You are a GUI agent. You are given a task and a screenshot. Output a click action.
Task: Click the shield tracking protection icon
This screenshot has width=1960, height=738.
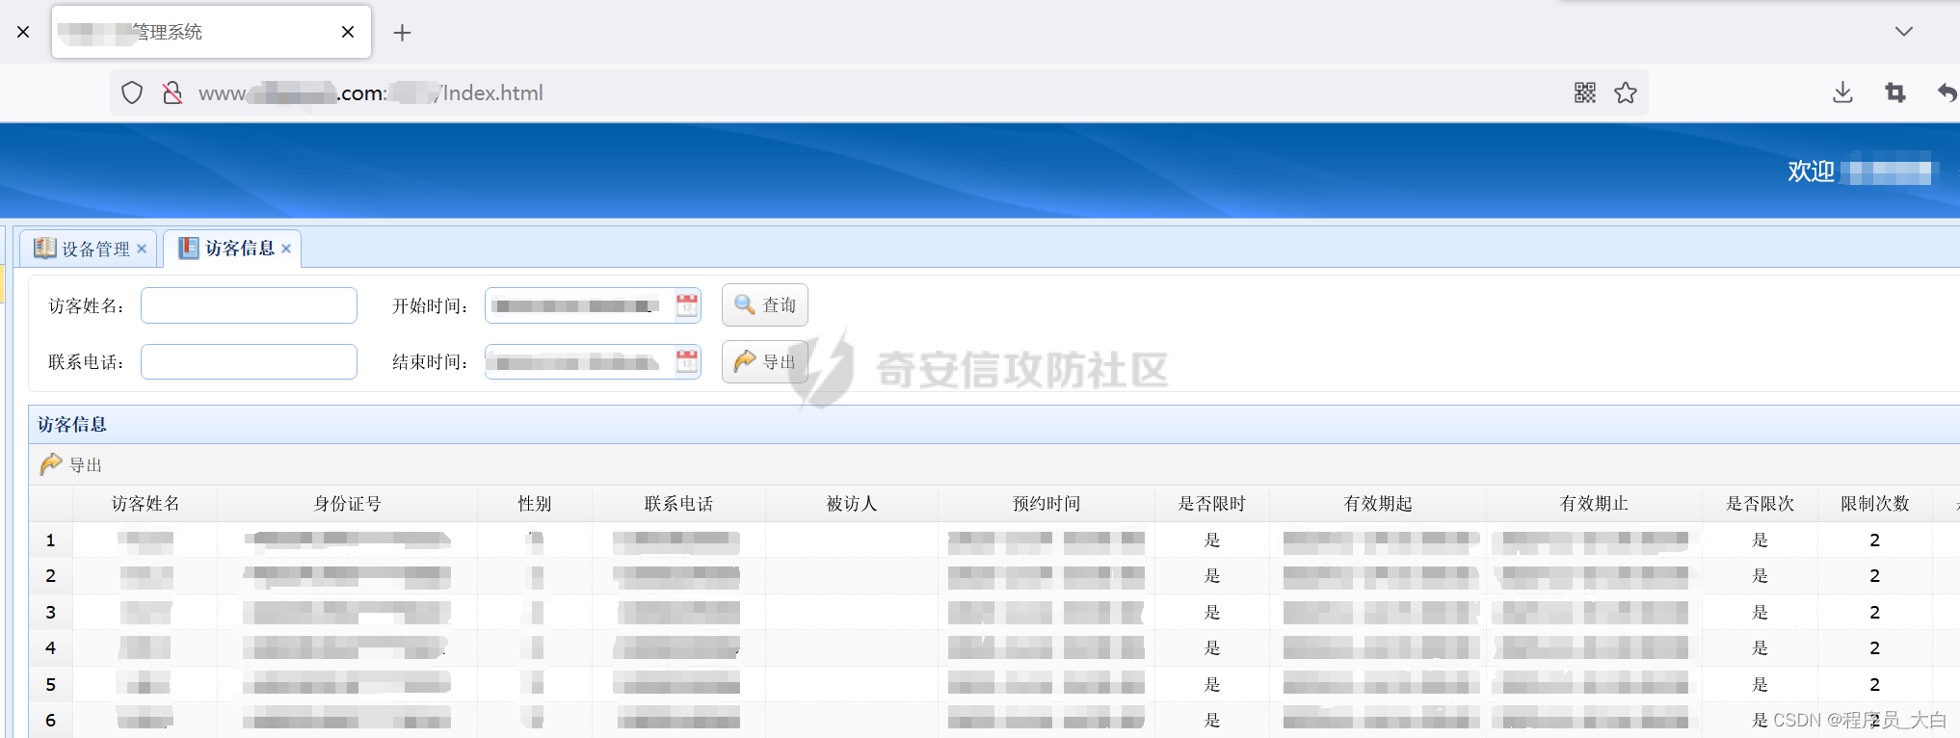132,92
